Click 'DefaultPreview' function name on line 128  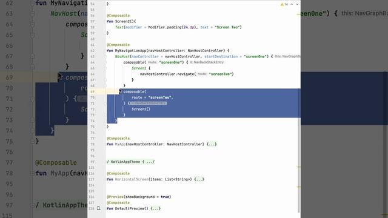(130, 208)
